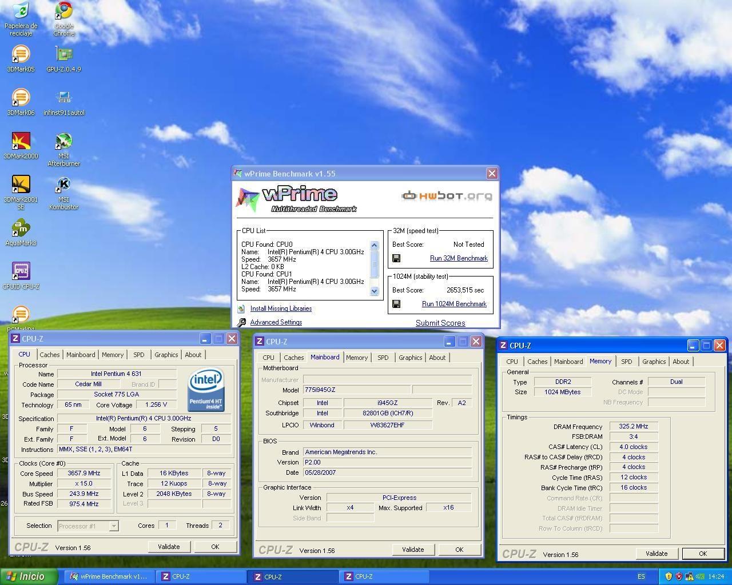732x585 pixels.
Task: Click Validate in the left CPU-Z window
Action: pos(169,547)
